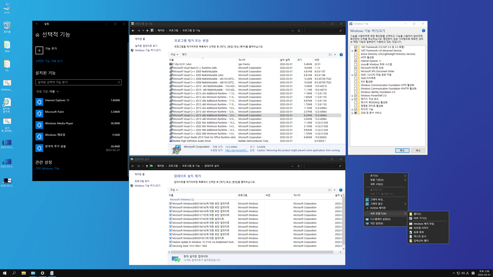Click horizontal scrollbar in 업데이트 설치 list

[252, 252]
